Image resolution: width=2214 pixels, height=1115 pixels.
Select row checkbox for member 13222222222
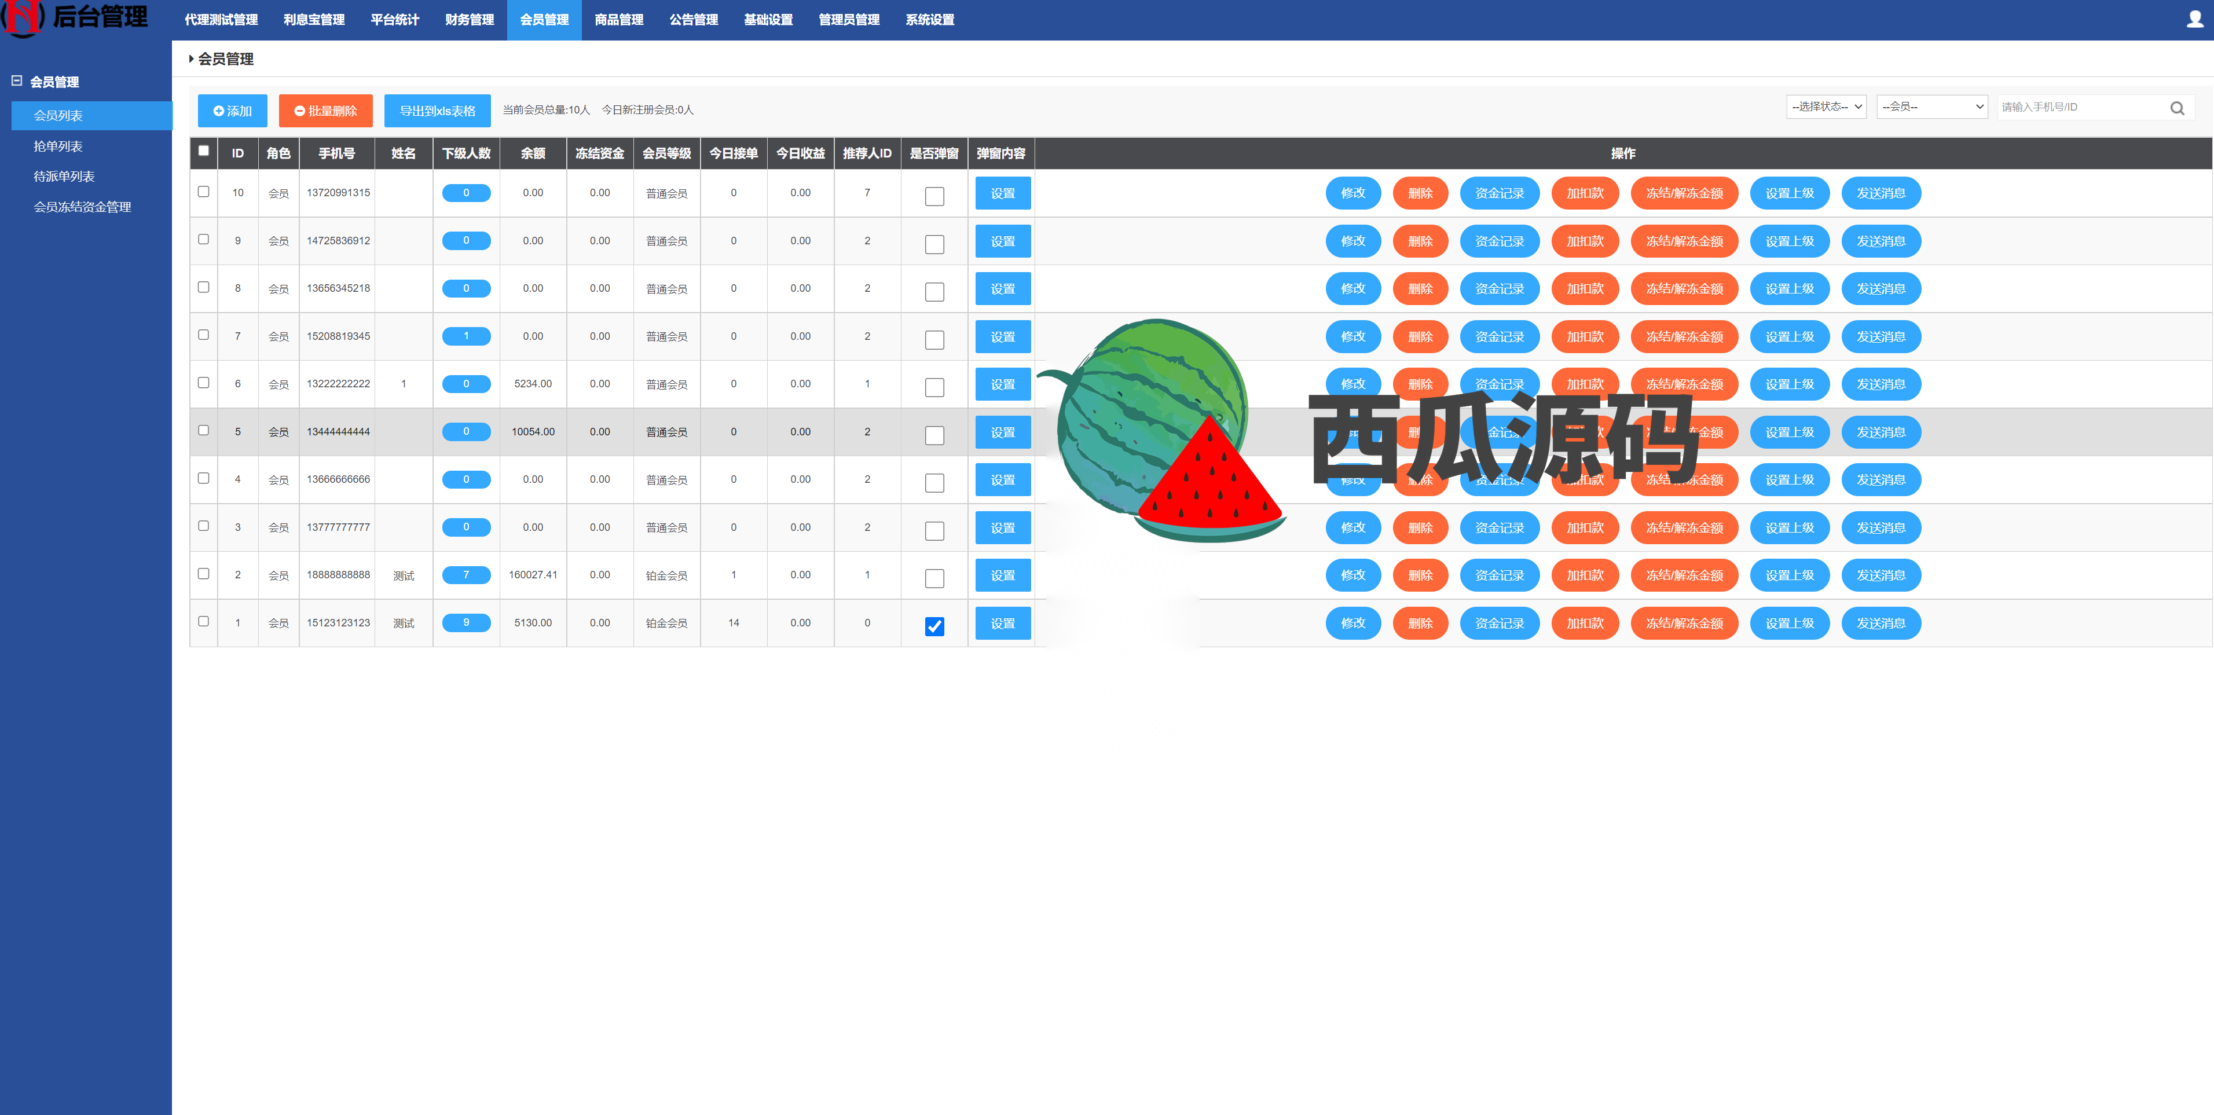(x=204, y=383)
